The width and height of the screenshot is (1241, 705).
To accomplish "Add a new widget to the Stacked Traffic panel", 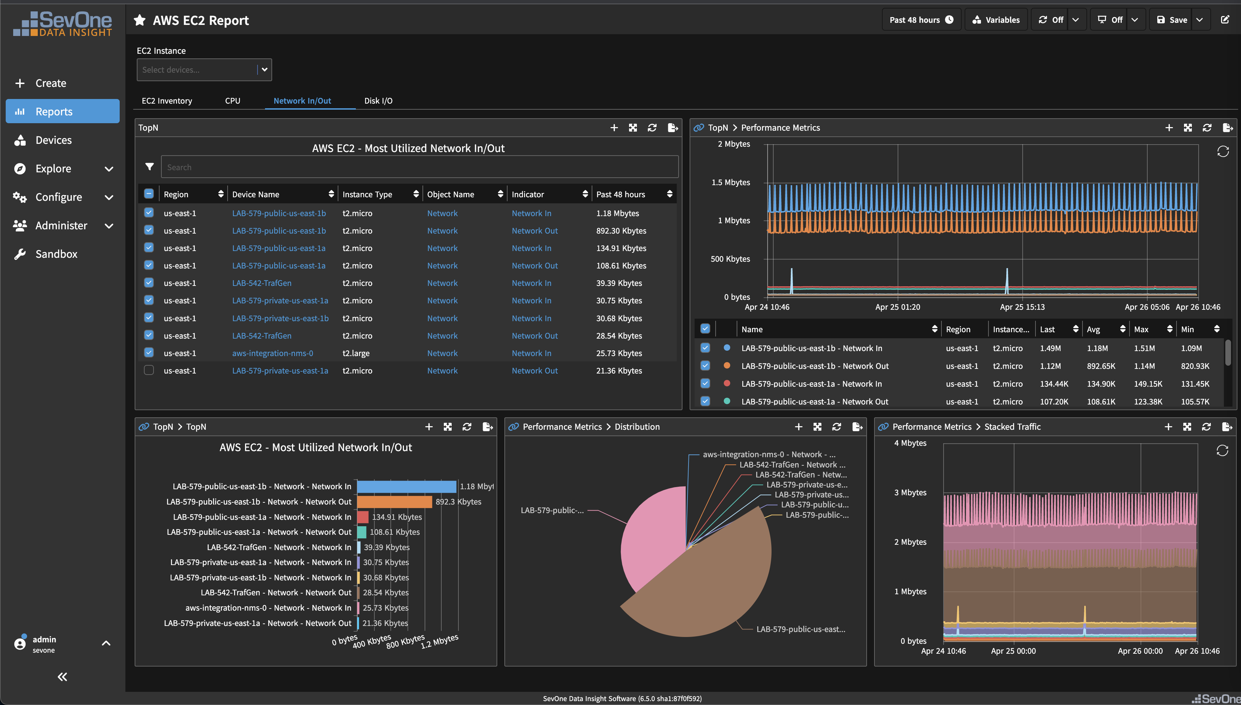I will 1168,427.
